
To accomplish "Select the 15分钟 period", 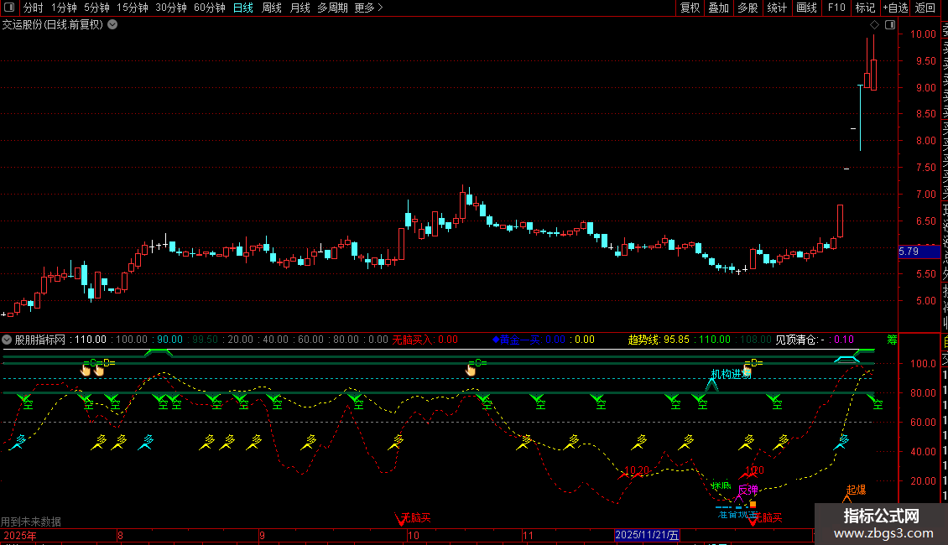I will [x=132, y=8].
